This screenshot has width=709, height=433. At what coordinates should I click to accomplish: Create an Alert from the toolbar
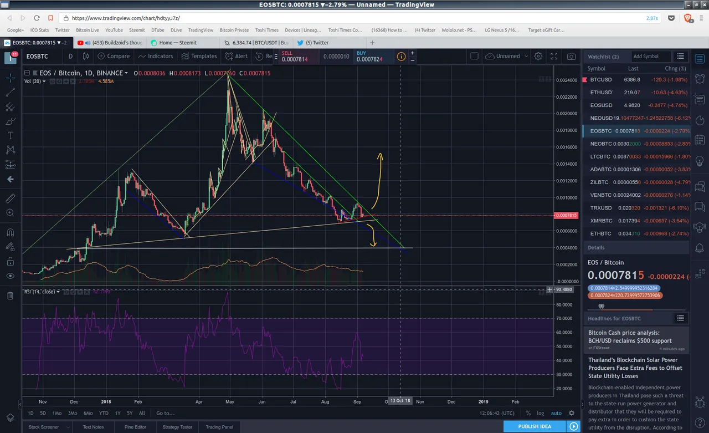click(237, 56)
